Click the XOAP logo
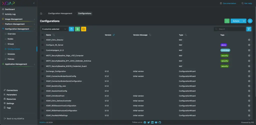Viewport: 256px width, 125px height. (8, 3)
